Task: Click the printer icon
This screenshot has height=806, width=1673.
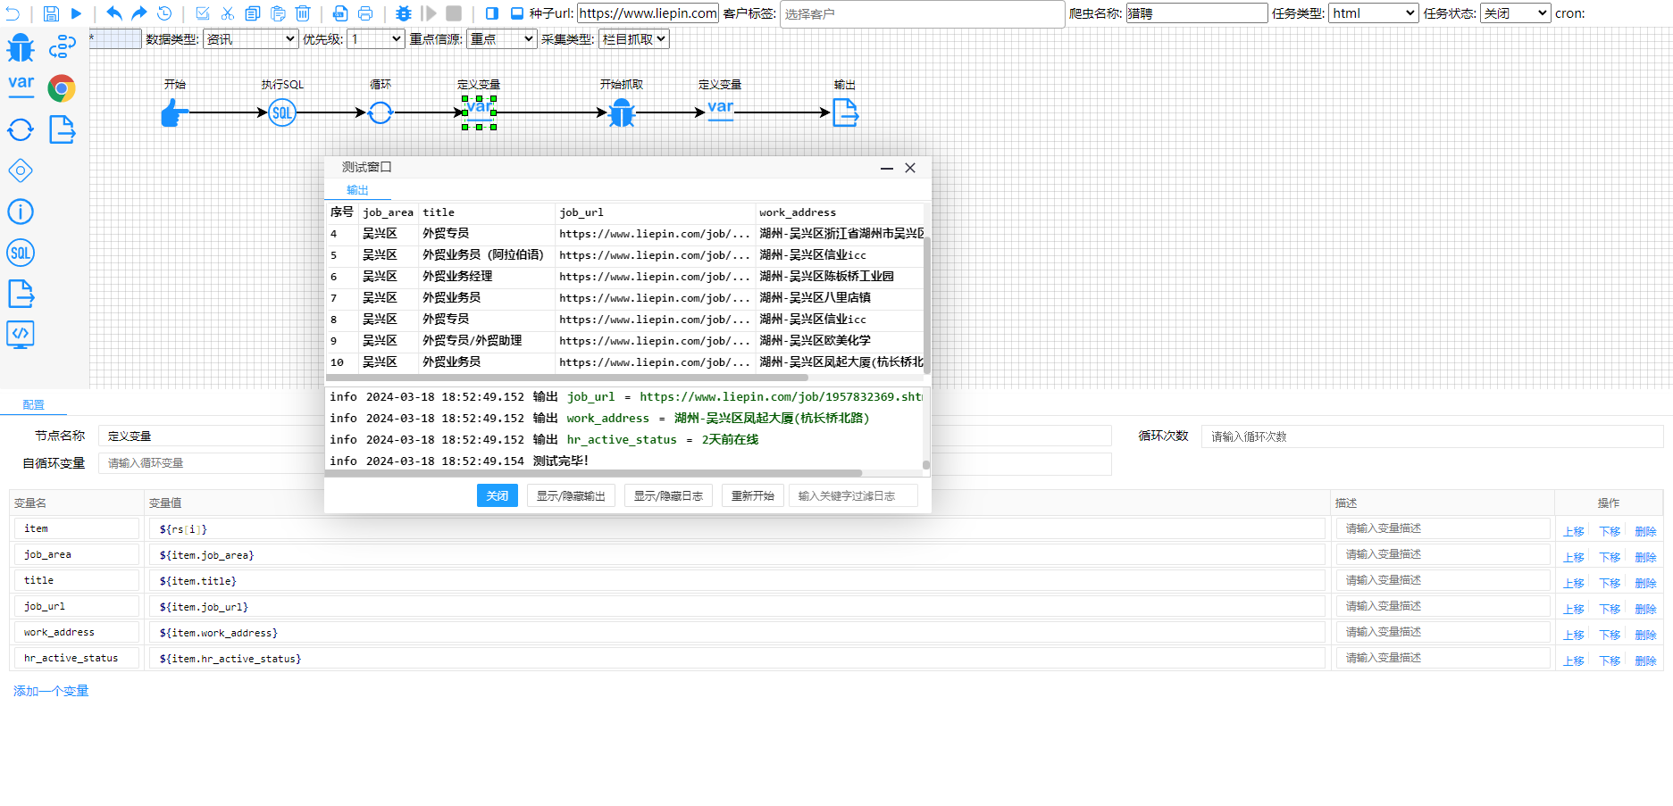Action: [365, 13]
